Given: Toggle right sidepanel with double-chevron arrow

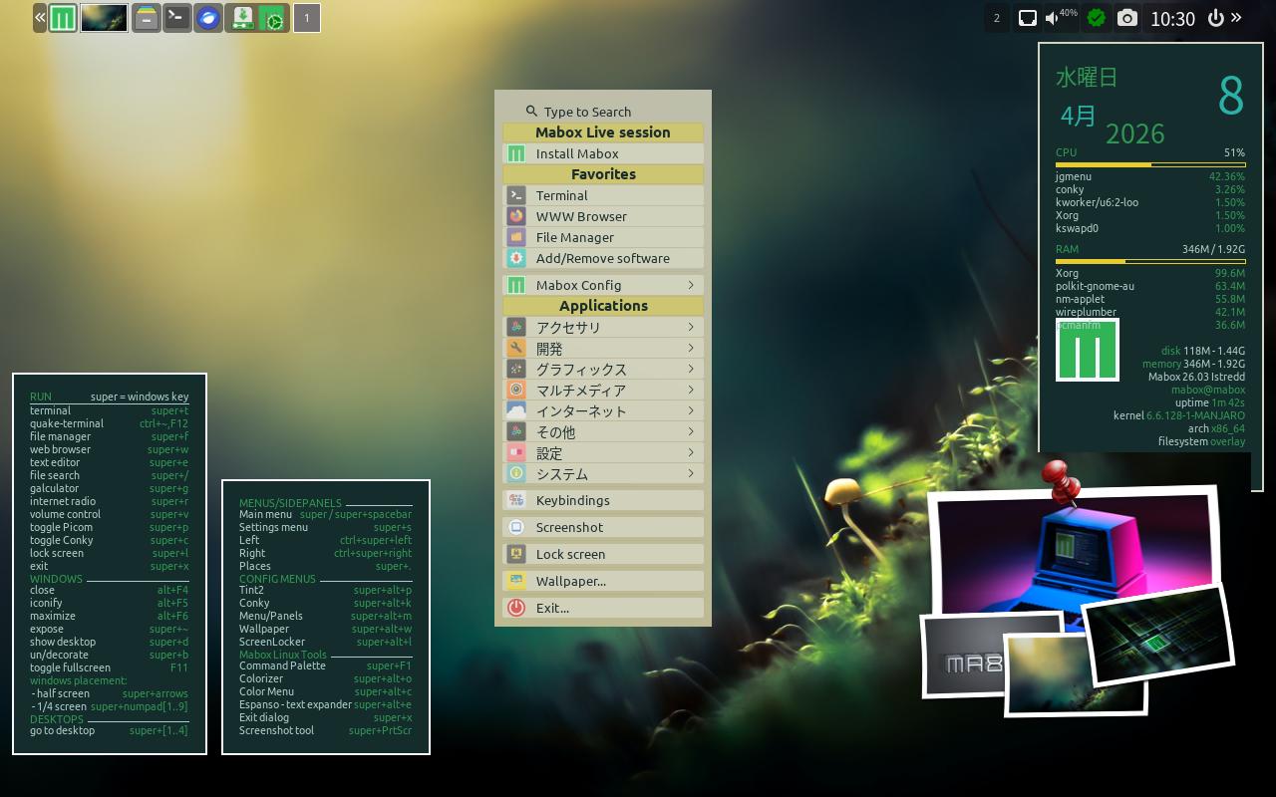Looking at the screenshot, I should pyautogui.click(x=1237, y=18).
